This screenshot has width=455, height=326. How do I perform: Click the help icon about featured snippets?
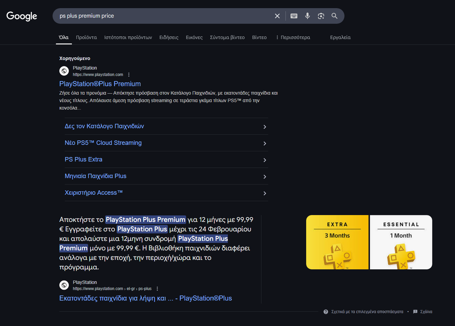coord(326,312)
